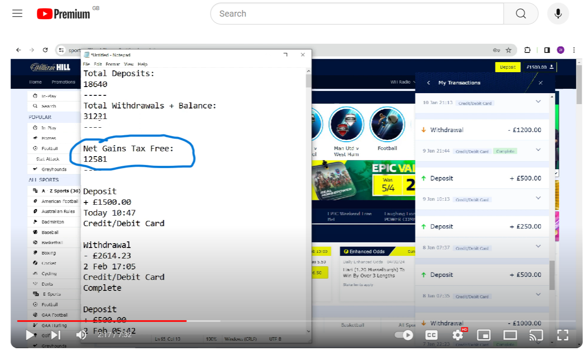This screenshot has height=349, width=586.
Task: Skip to next video
Action: click(x=56, y=335)
